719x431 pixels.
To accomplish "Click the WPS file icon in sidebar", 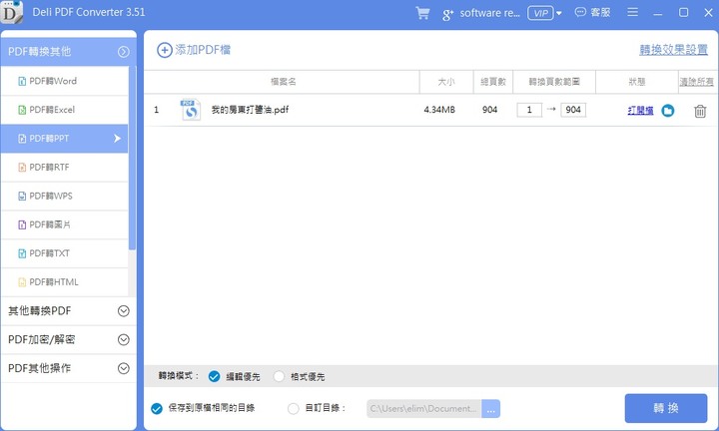I will click(22, 196).
